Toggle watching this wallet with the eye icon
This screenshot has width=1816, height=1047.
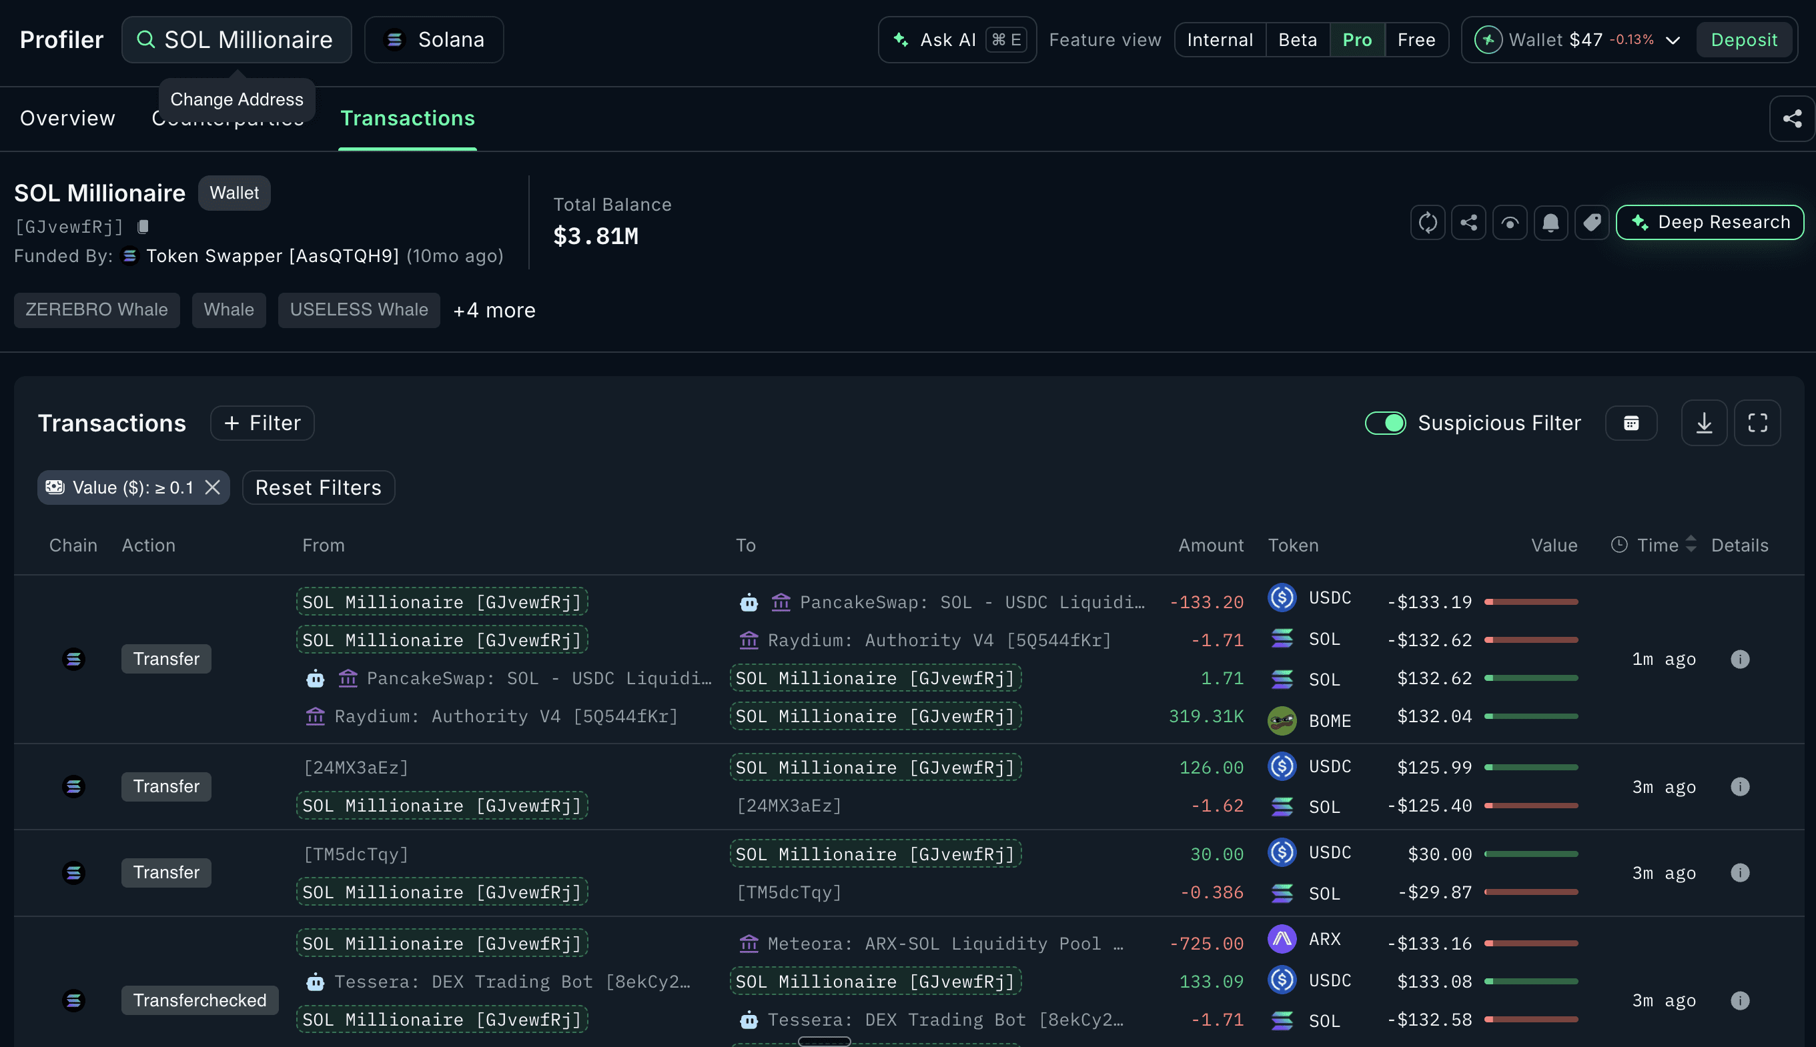coord(1510,223)
